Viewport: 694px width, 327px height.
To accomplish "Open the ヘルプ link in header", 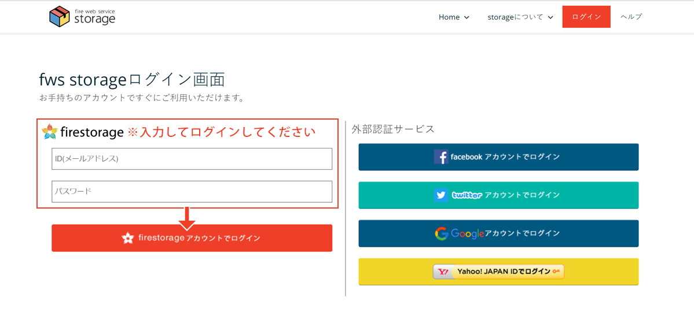I will click(x=631, y=17).
